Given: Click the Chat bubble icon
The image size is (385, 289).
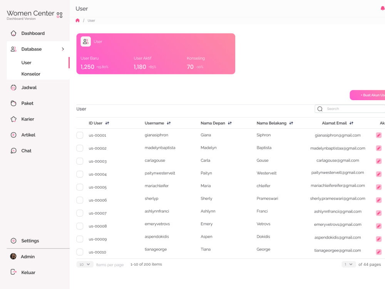Looking at the screenshot, I should click(13, 151).
